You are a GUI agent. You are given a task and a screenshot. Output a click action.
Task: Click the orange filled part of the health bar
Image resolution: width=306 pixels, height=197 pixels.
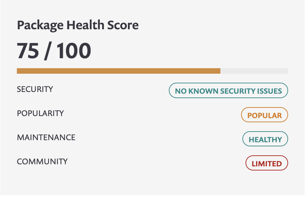click(118, 71)
